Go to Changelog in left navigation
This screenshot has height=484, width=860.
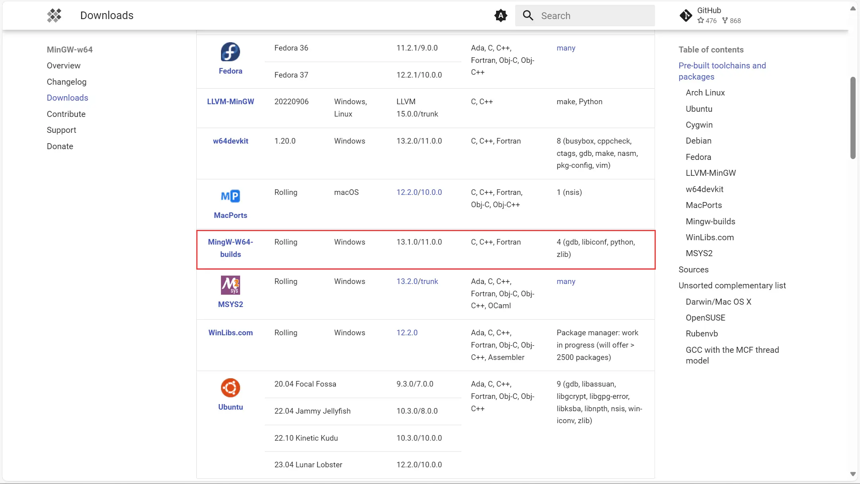click(66, 82)
